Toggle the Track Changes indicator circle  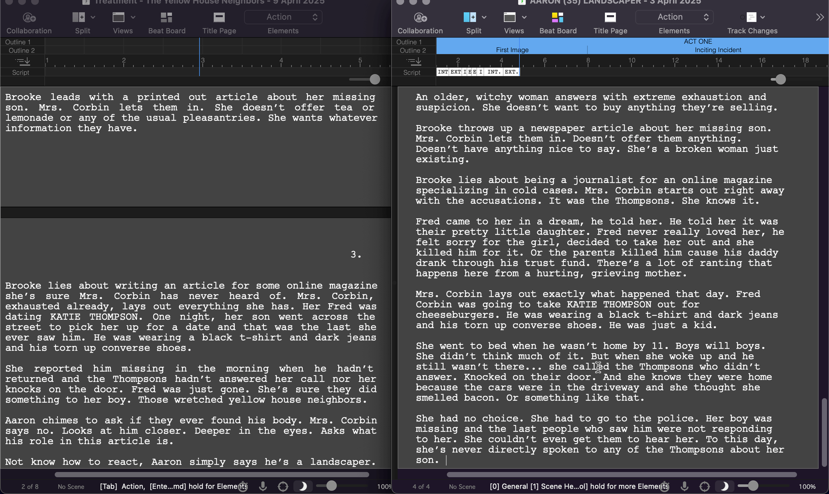point(742,17)
